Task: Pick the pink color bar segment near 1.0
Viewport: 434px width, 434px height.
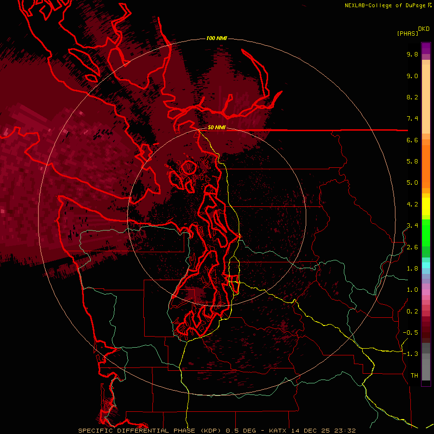Action: (x=426, y=292)
